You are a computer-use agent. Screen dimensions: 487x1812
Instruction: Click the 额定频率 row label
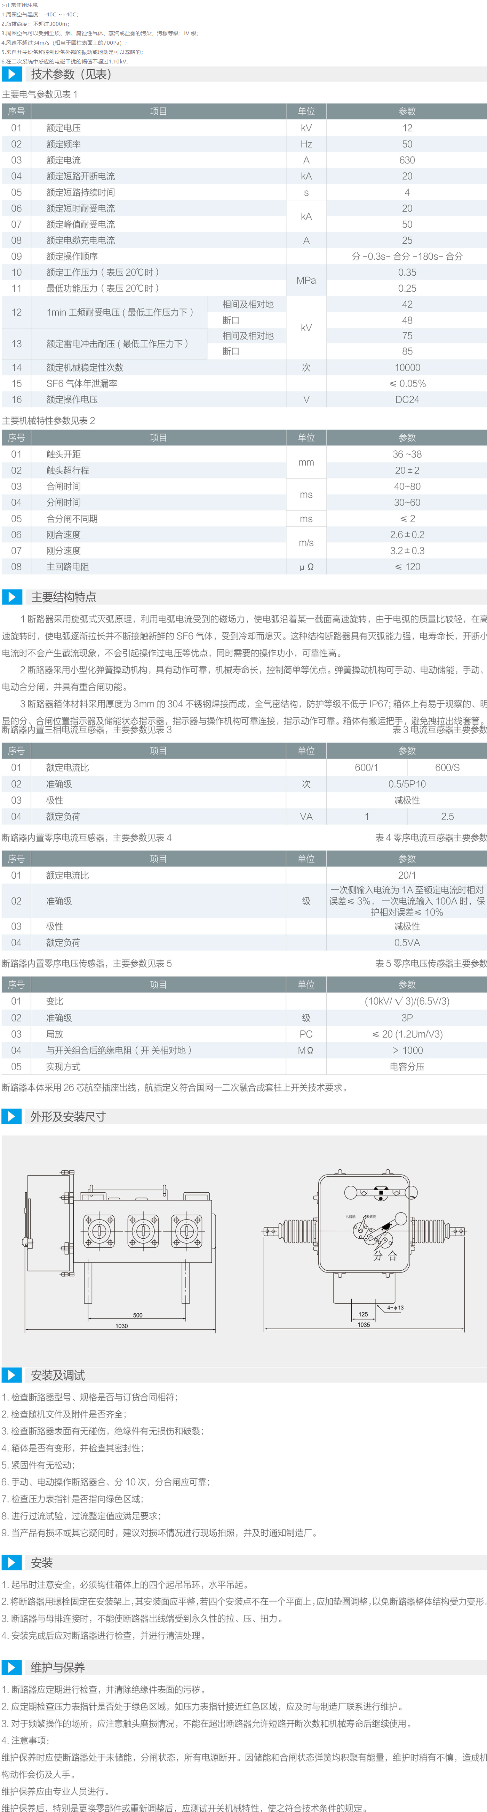click(63, 144)
